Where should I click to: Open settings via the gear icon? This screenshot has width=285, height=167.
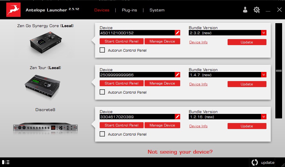coord(257,10)
